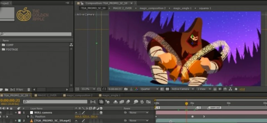
Task: Click the zoom out timeline marker
Action: 214,107
